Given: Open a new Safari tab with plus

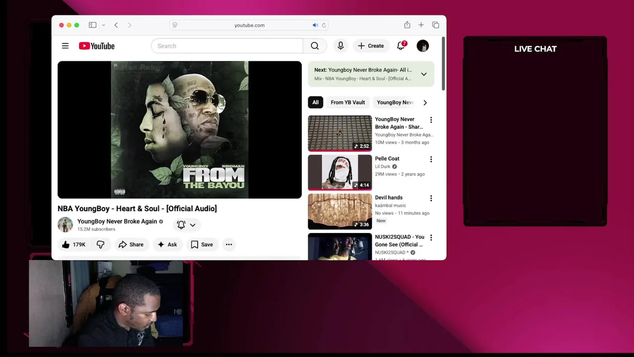Looking at the screenshot, I should point(421,25).
